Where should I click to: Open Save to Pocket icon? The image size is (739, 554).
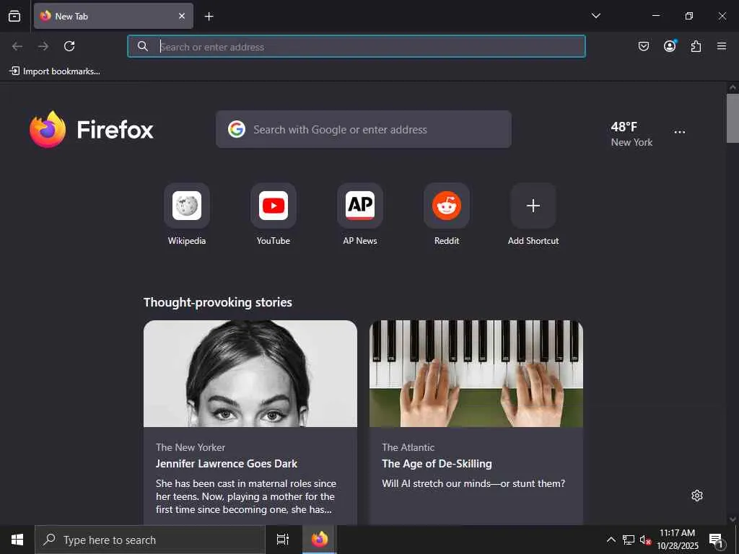pyautogui.click(x=643, y=46)
